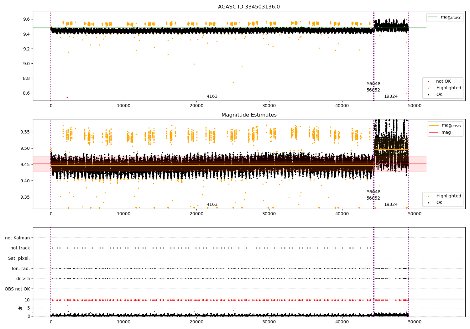Click the 10000 x-axis tick of the top plot

(123, 106)
